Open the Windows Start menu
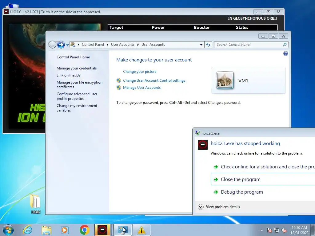Screen dimensions: 315x236 [x=8, y=230]
